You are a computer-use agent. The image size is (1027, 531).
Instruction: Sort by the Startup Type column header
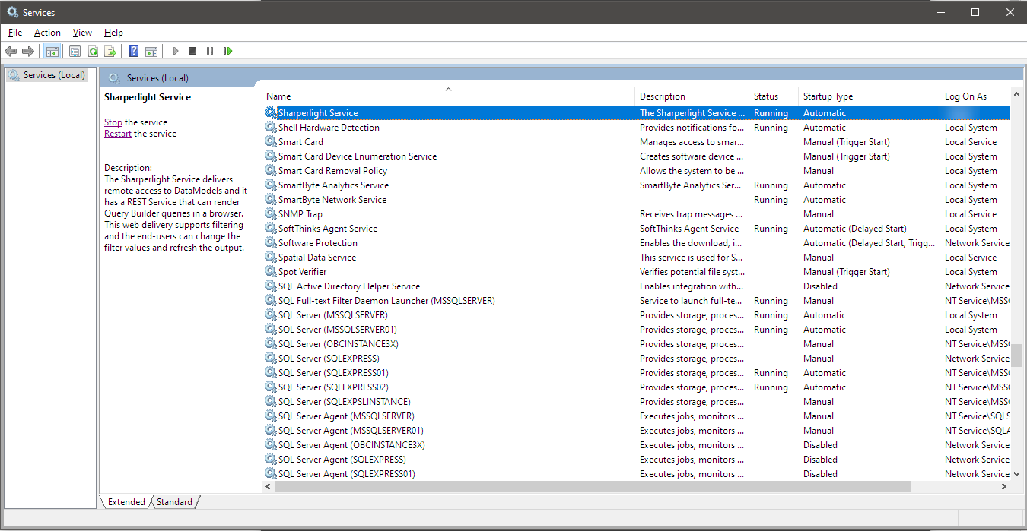(868, 96)
